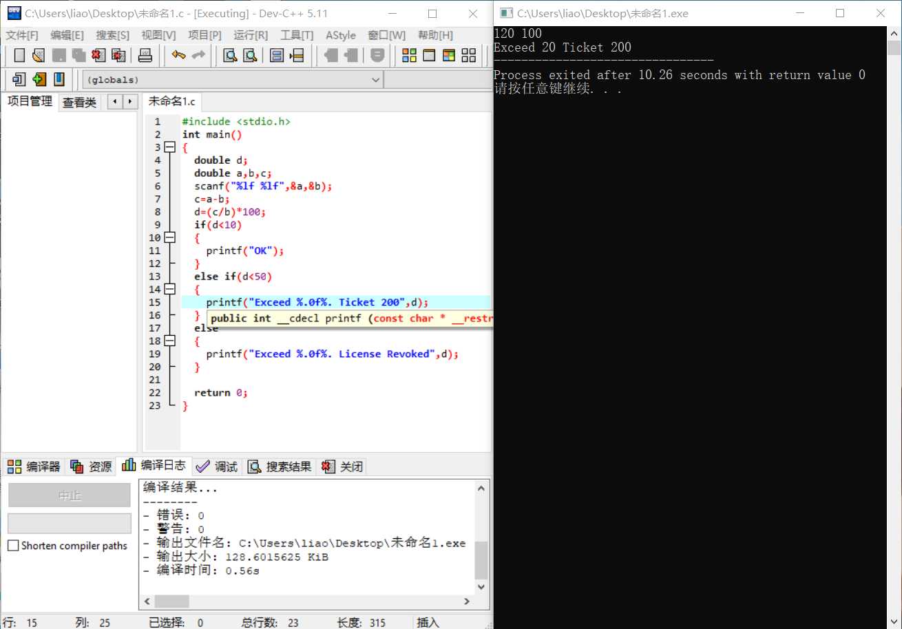This screenshot has height=629, width=902.
Task: Open the 调试 bottom tab
Action: click(217, 467)
